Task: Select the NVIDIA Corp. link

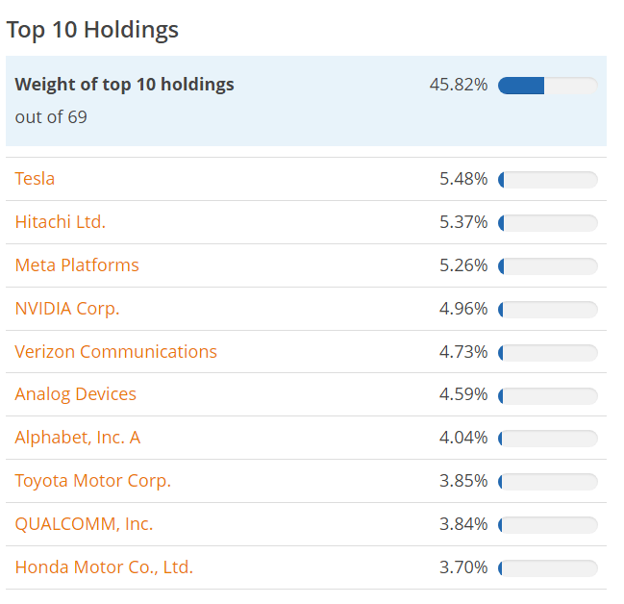Action: [67, 309]
